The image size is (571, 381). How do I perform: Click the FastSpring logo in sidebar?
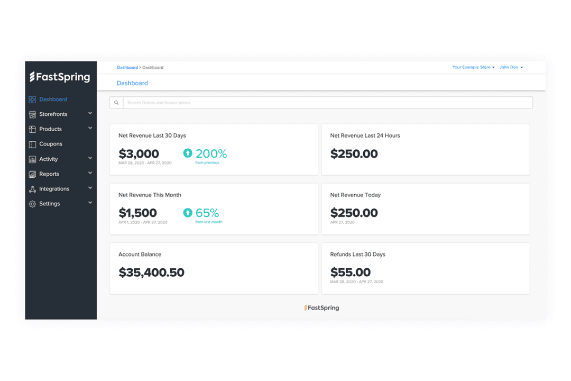(x=60, y=77)
